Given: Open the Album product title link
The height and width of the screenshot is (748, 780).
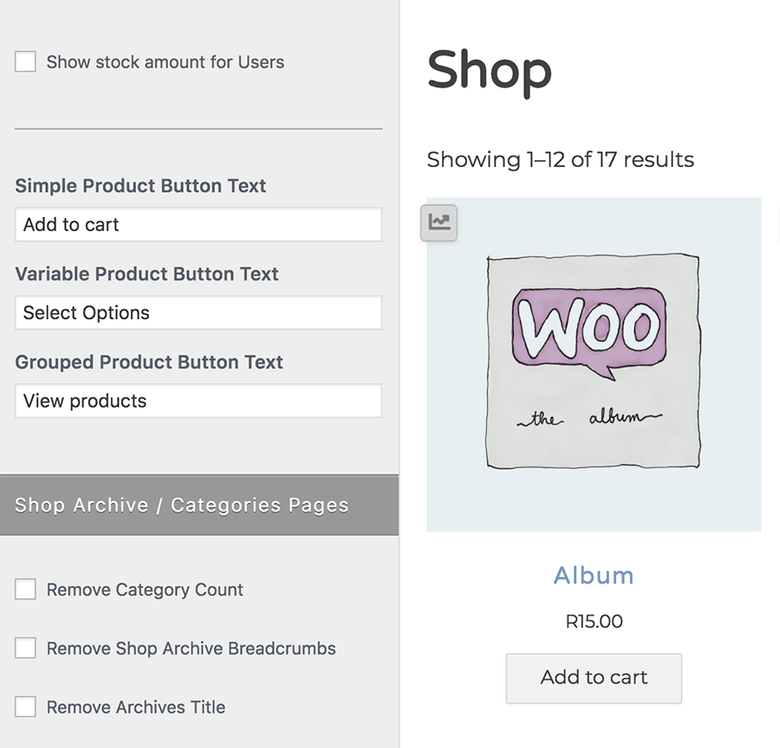Looking at the screenshot, I should pos(594,576).
